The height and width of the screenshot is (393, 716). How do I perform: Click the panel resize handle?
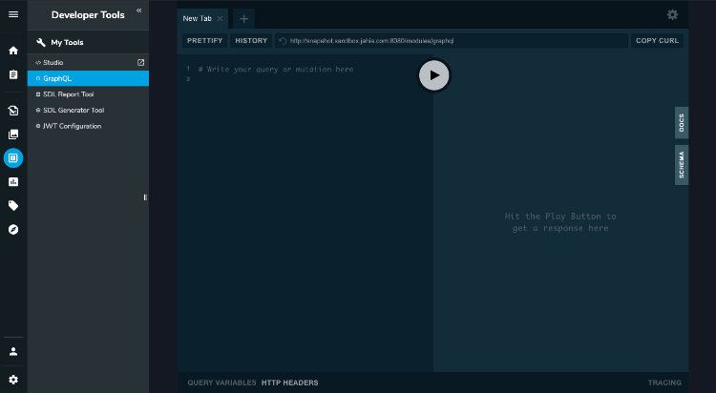[145, 197]
